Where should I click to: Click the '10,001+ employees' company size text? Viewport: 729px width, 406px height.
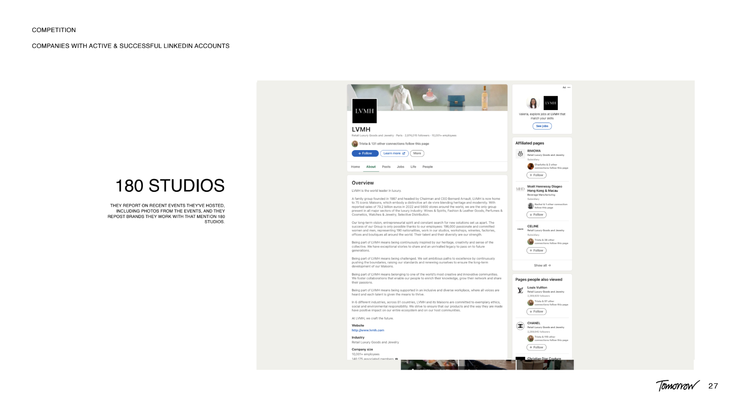click(365, 354)
